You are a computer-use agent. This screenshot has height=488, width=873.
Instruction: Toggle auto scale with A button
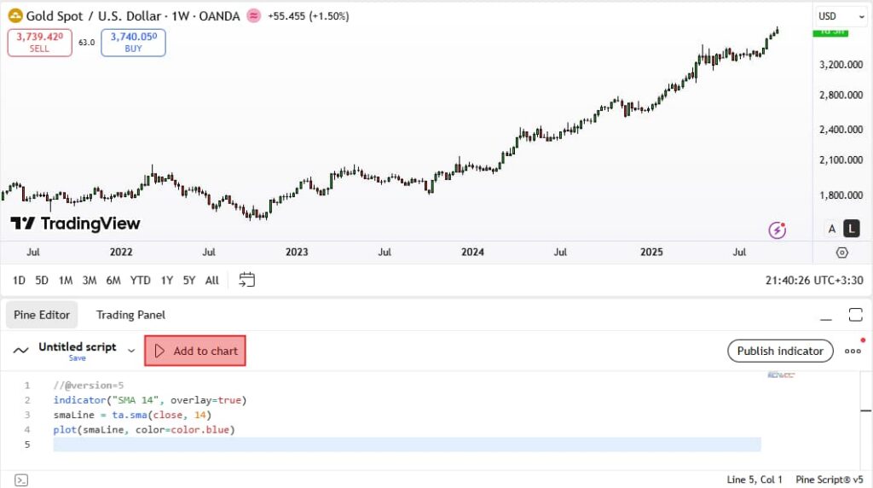point(832,229)
